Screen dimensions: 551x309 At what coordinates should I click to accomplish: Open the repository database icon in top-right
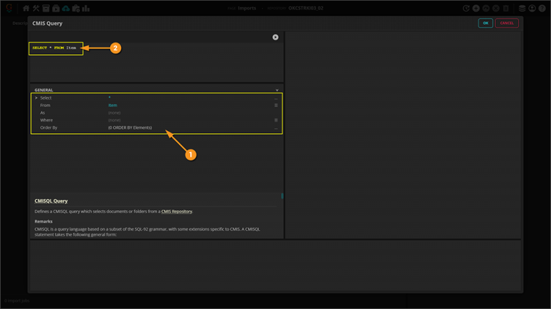(x=522, y=8)
